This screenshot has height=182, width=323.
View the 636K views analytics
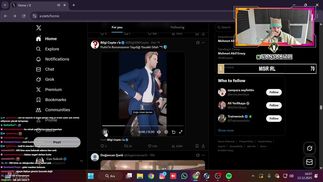(x=177, y=146)
